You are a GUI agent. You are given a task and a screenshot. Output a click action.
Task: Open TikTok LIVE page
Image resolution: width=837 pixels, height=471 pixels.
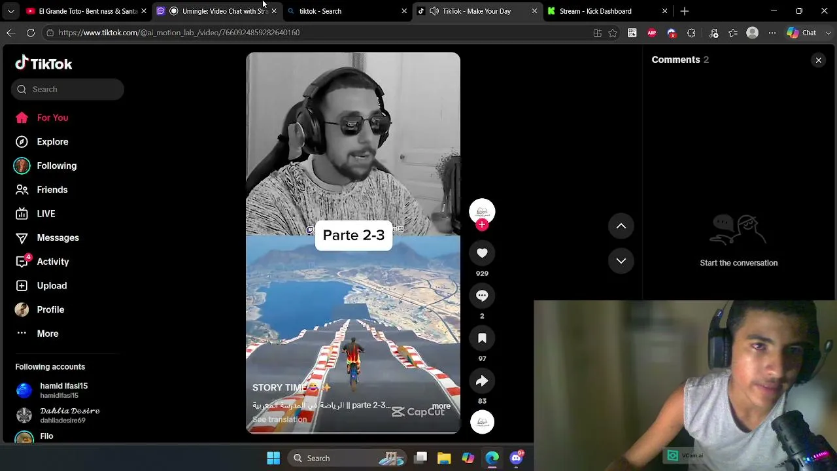(x=35, y=214)
